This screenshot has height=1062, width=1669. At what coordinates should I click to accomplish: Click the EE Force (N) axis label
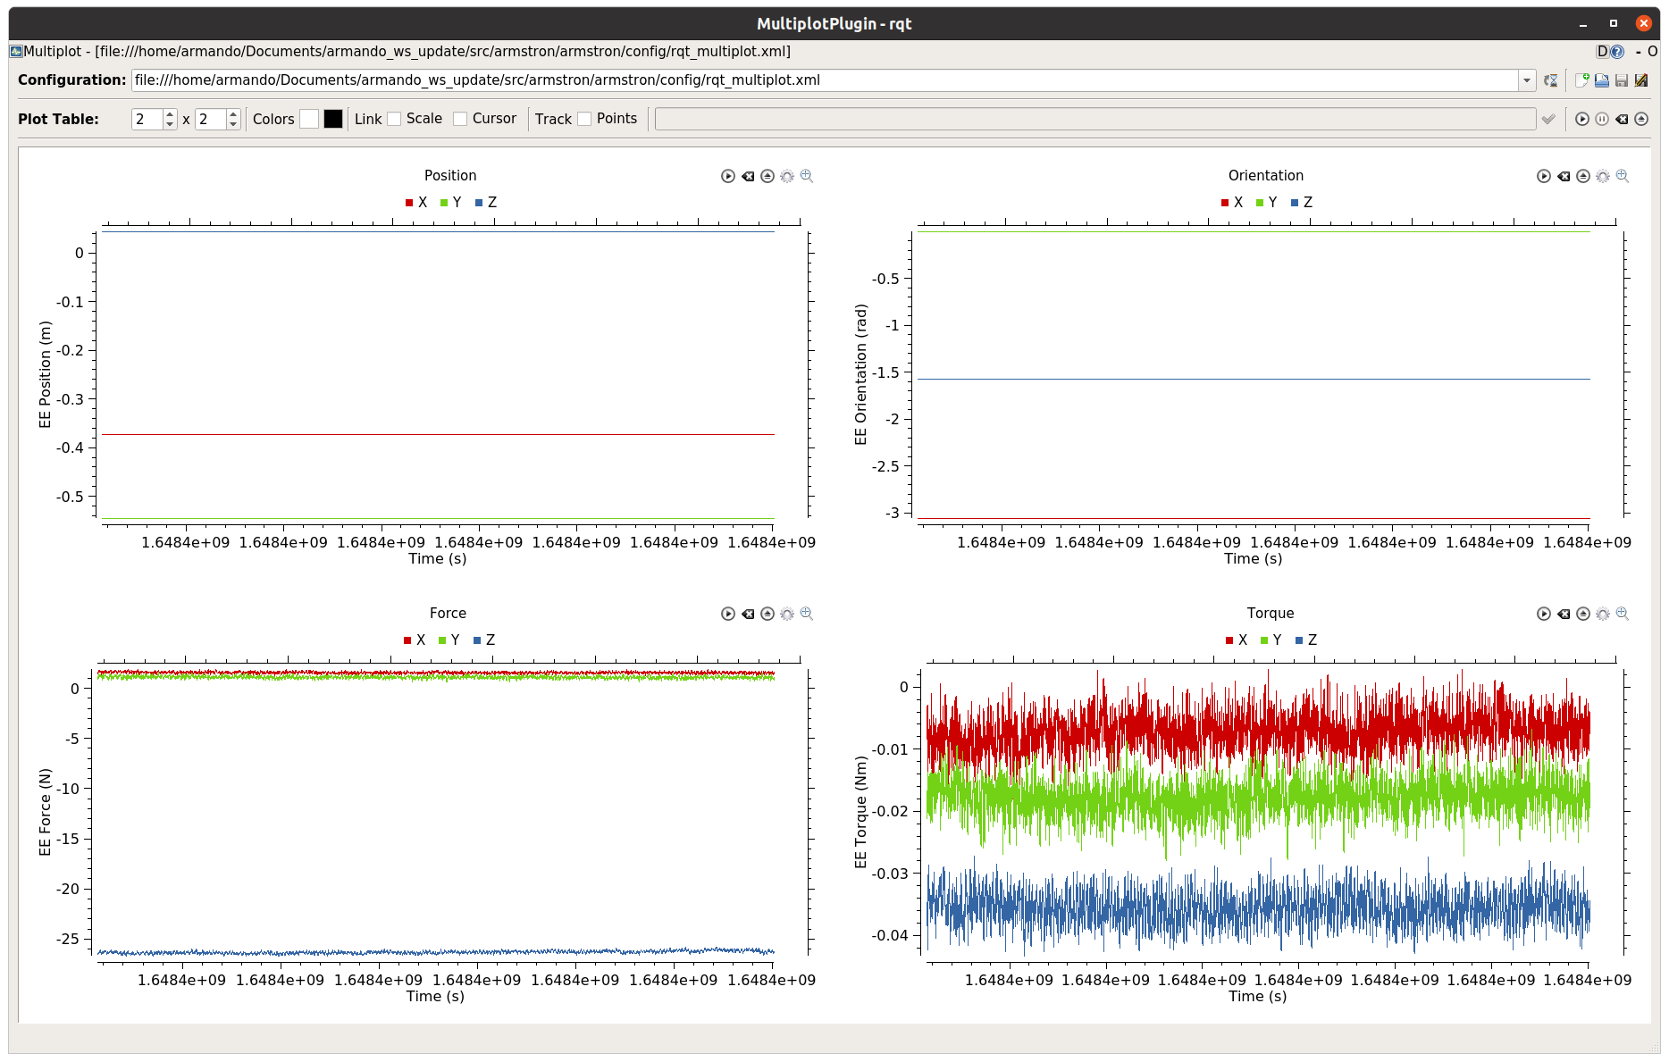[x=46, y=812]
